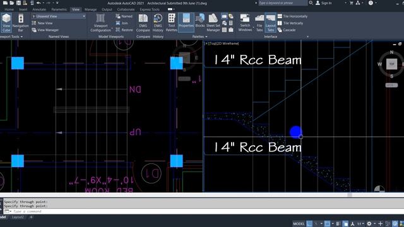
Task: Switch to the Output ribbon tab
Action: (x=107, y=9)
